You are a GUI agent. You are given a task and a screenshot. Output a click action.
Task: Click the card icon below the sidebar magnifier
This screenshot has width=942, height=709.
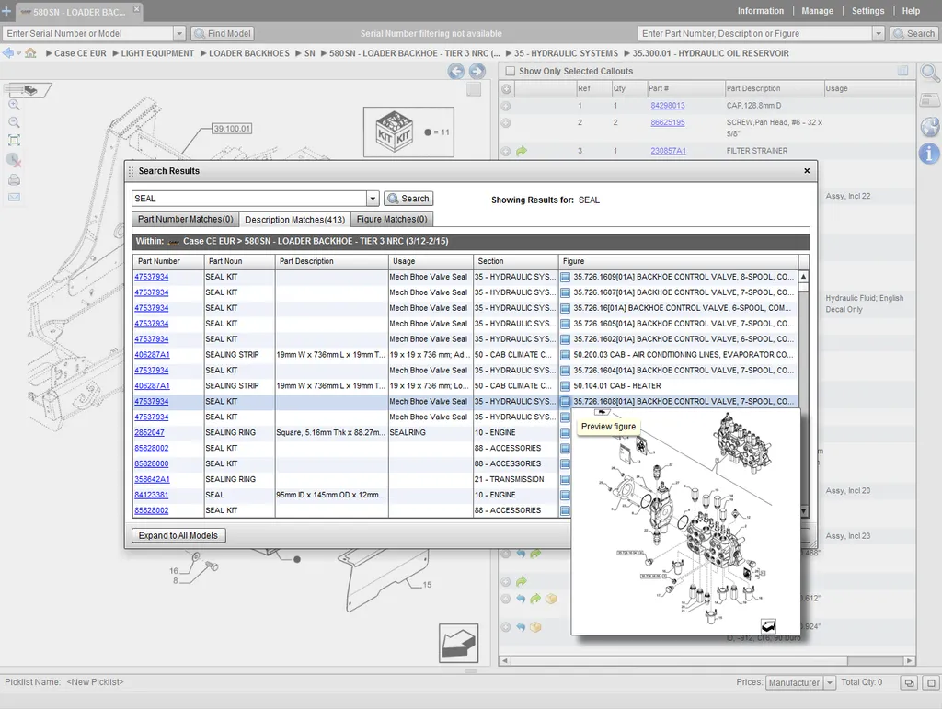tap(929, 99)
